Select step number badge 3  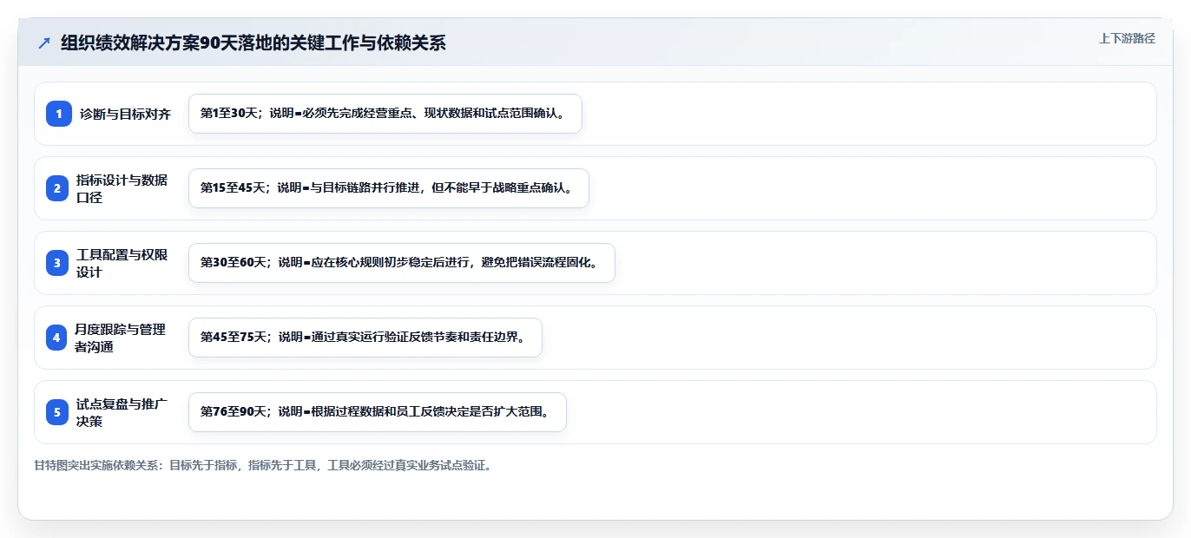coord(58,263)
